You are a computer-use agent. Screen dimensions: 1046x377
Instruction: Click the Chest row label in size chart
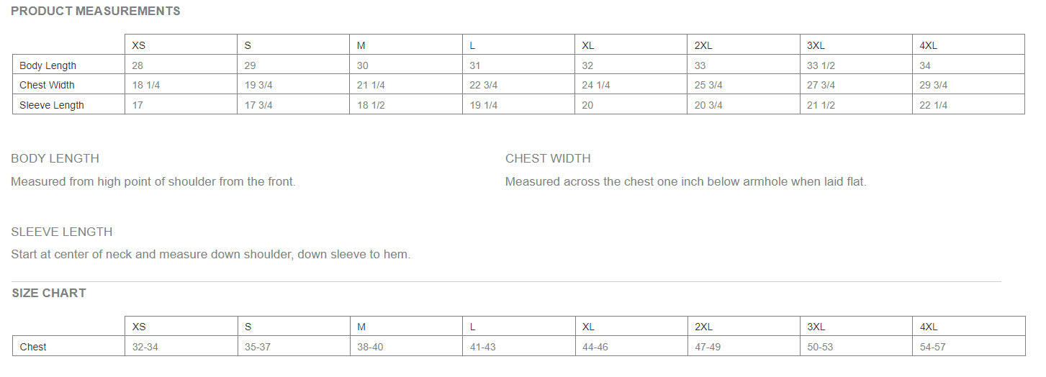(x=33, y=347)
